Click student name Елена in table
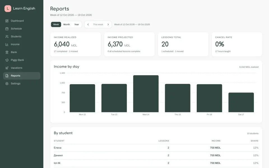 (57, 148)
